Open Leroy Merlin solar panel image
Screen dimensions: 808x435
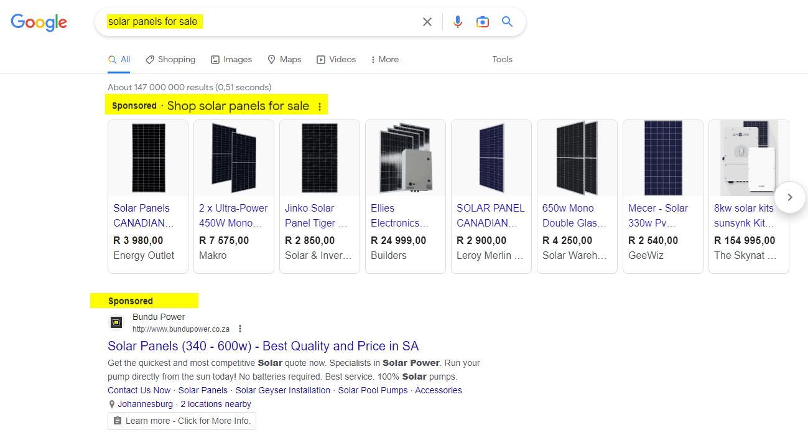491,158
